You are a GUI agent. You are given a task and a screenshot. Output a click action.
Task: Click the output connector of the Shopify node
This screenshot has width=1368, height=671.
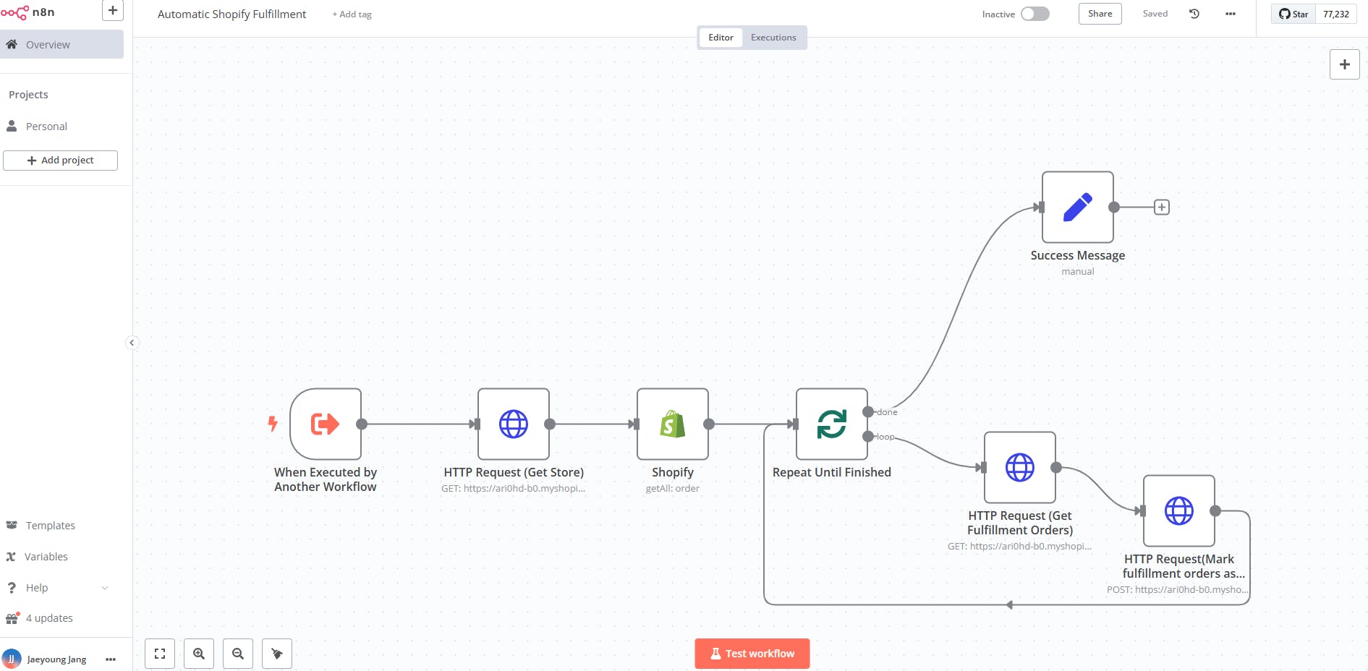[709, 424]
